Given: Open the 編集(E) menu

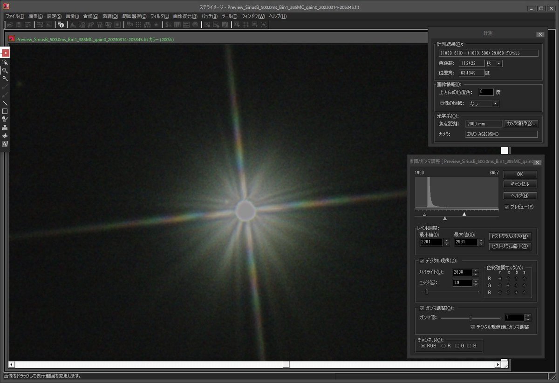Looking at the screenshot, I should 35,16.
